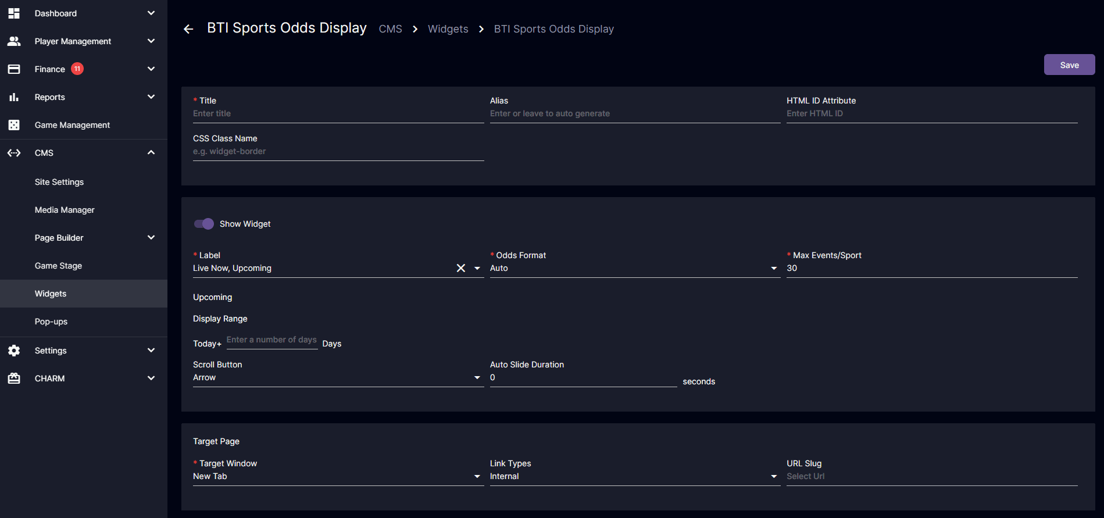Open the Scroll Button dropdown
Screen dimensions: 1104x518
point(338,377)
